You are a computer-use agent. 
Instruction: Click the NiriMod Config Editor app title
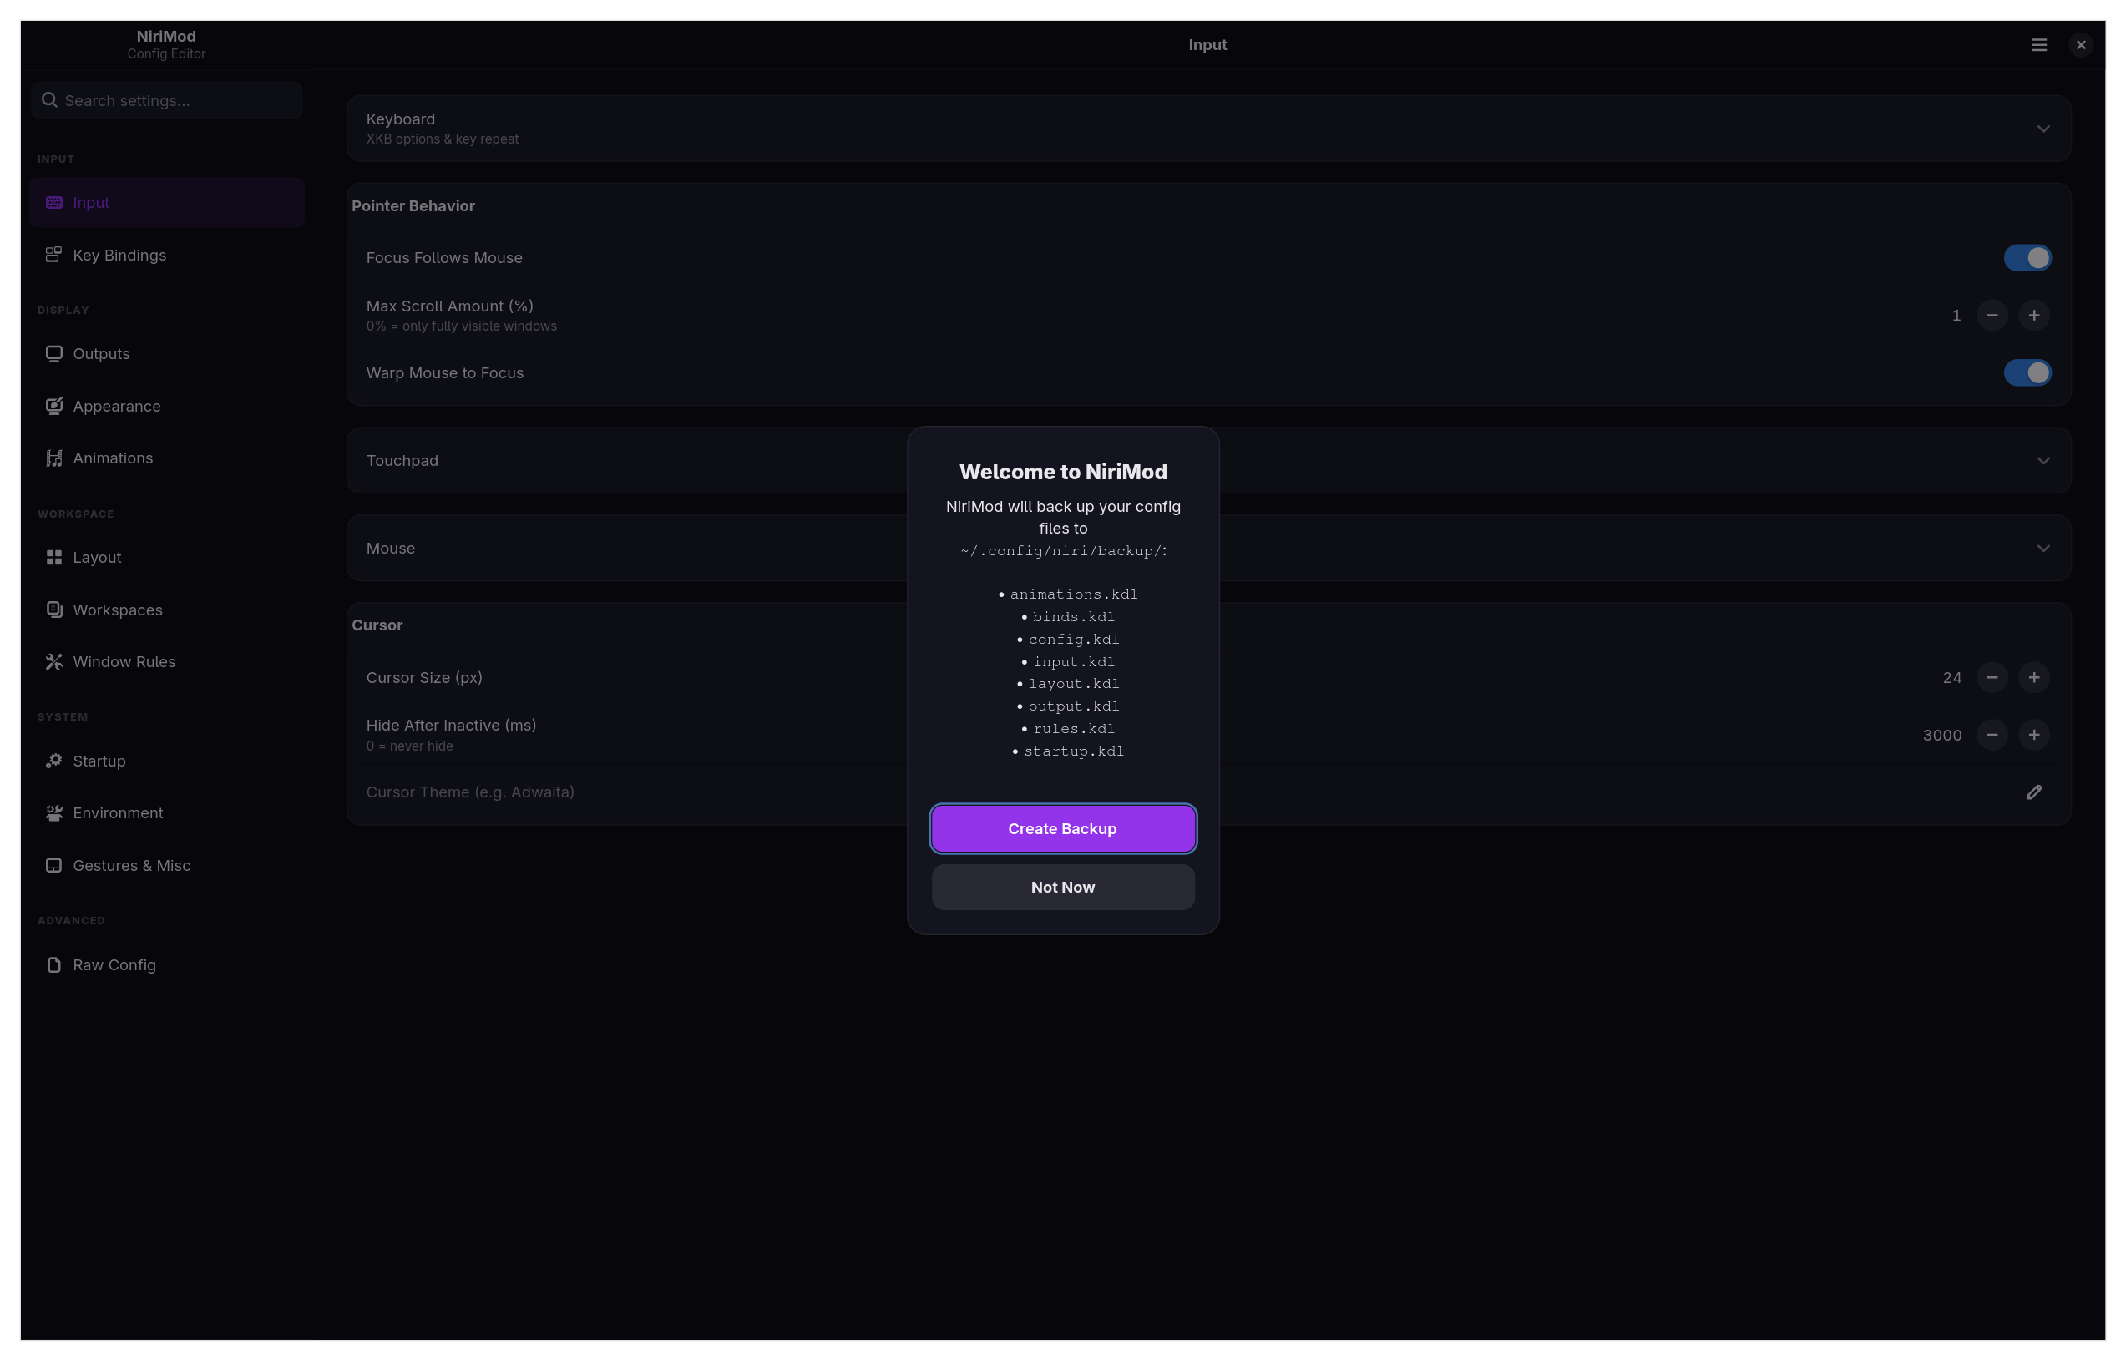point(166,44)
